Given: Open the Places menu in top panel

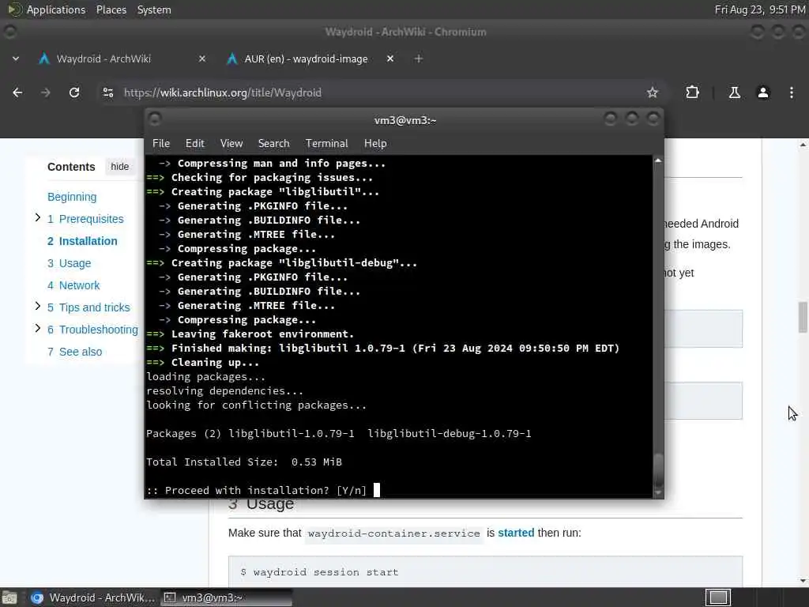Looking at the screenshot, I should (x=111, y=9).
